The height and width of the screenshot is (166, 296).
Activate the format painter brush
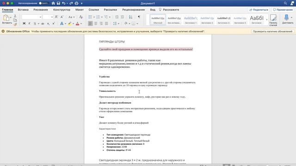(15, 24)
